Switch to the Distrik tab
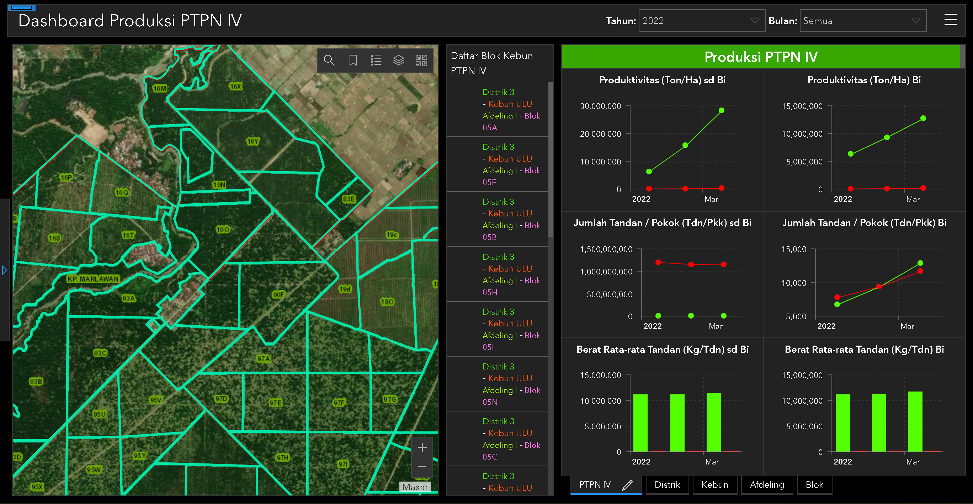 pos(667,485)
